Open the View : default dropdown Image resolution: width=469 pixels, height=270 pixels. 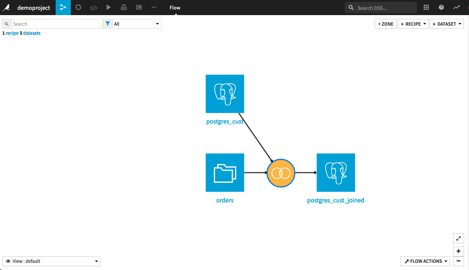(x=51, y=261)
